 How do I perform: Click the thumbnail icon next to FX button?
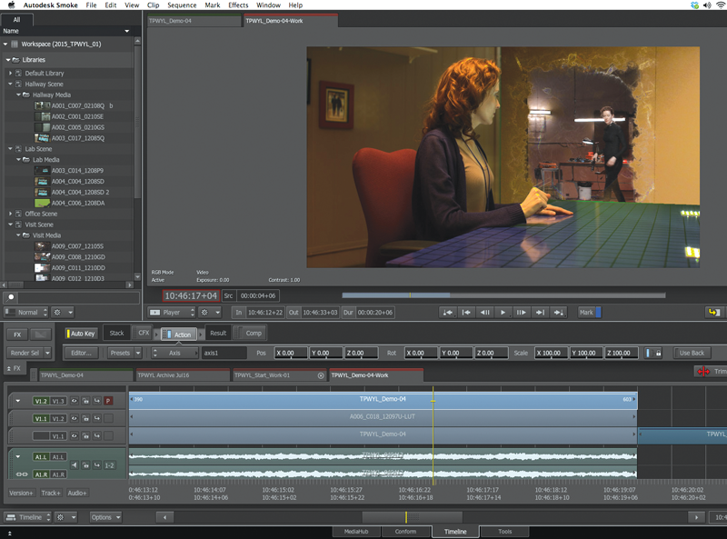tap(40, 334)
